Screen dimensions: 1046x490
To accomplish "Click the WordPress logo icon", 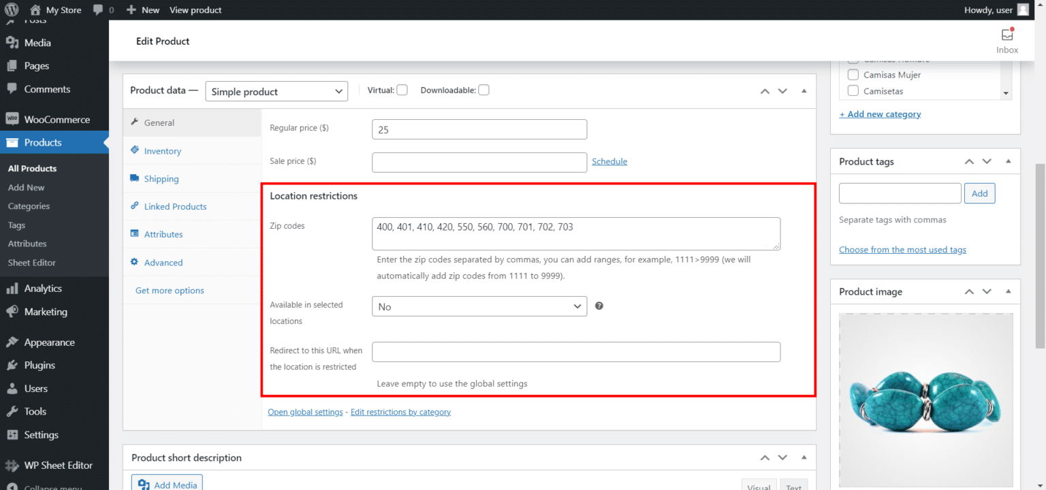I will [12, 10].
